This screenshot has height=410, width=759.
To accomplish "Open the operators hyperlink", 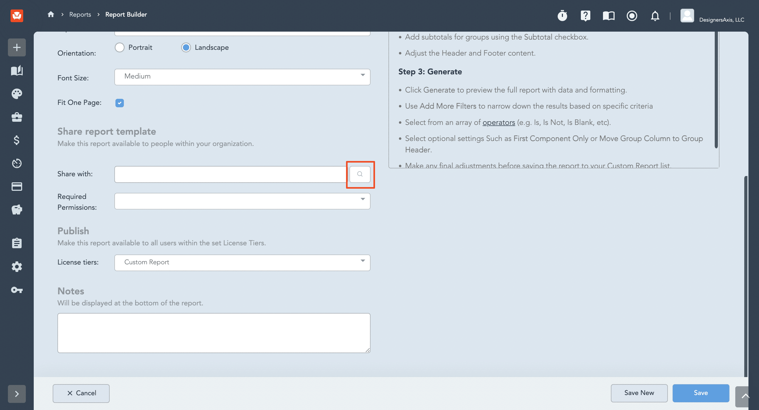I will [499, 122].
